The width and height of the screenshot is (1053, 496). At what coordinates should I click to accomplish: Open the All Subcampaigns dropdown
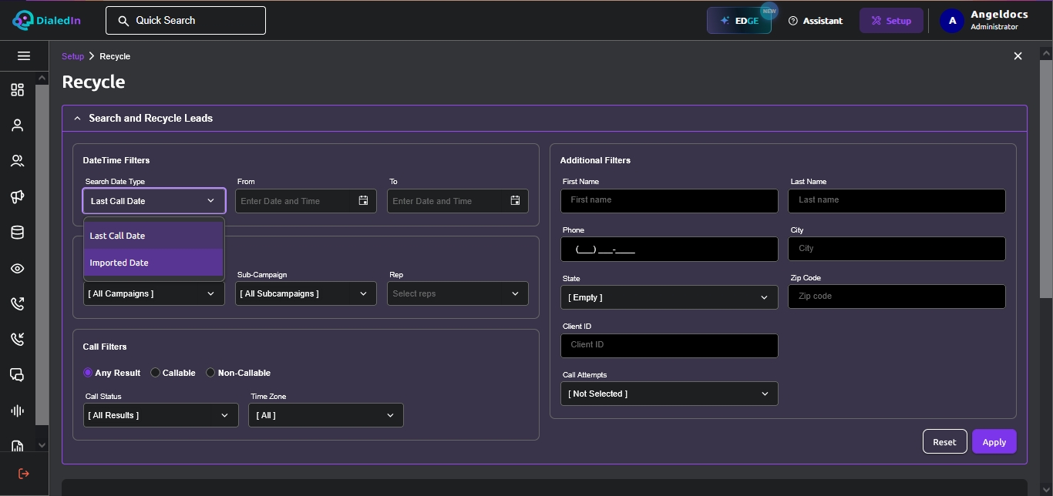point(306,293)
